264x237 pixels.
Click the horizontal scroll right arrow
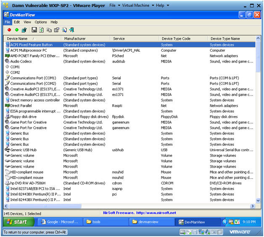[252, 206]
